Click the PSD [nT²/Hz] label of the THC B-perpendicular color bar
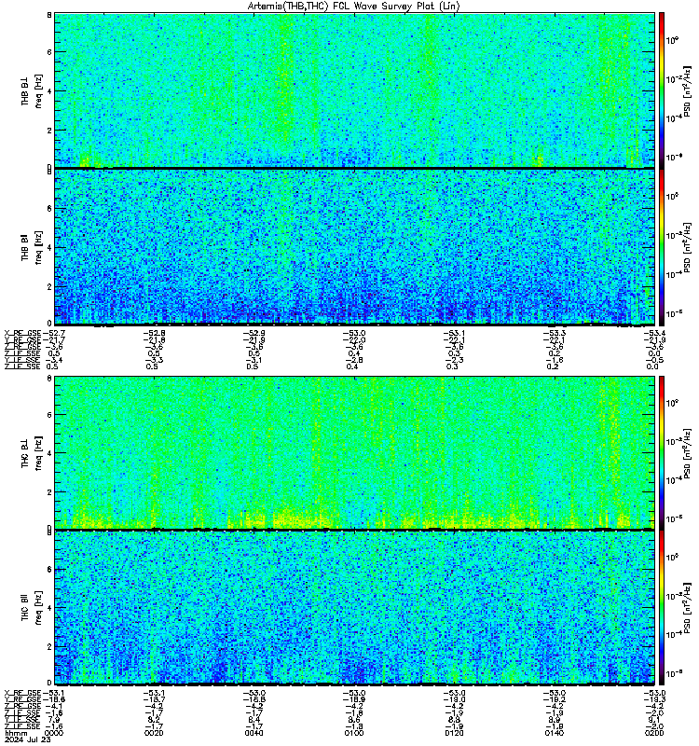Viewport: 699px width, 746px height. click(687, 452)
